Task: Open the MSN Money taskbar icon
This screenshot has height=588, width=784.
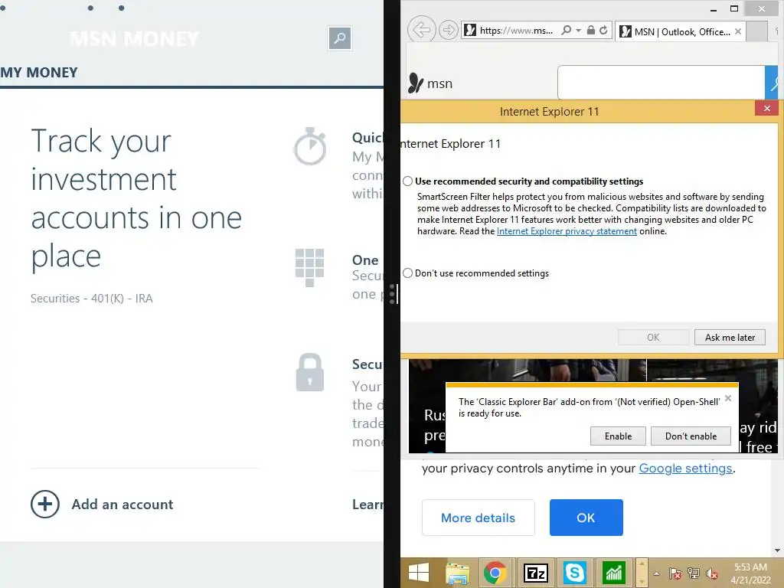Action: (x=613, y=573)
